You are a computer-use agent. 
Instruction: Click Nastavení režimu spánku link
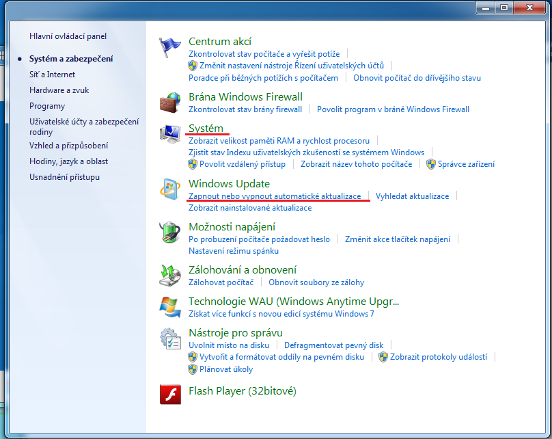[234, 251]
